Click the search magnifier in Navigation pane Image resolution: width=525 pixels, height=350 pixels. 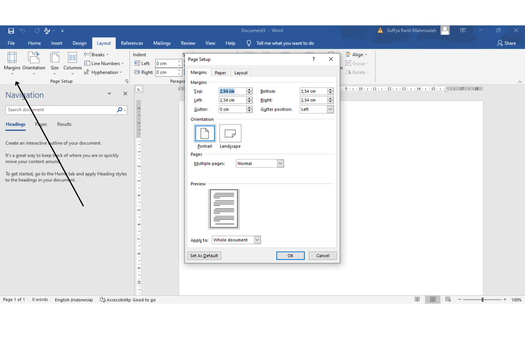pos(120,110)
